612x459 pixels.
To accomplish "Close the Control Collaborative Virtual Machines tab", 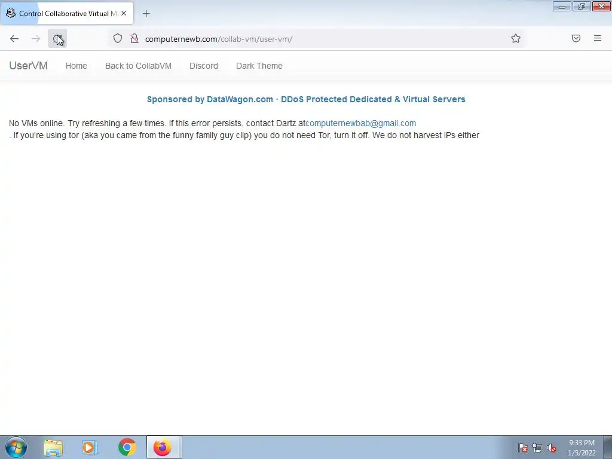I will (x=124, y=13).
